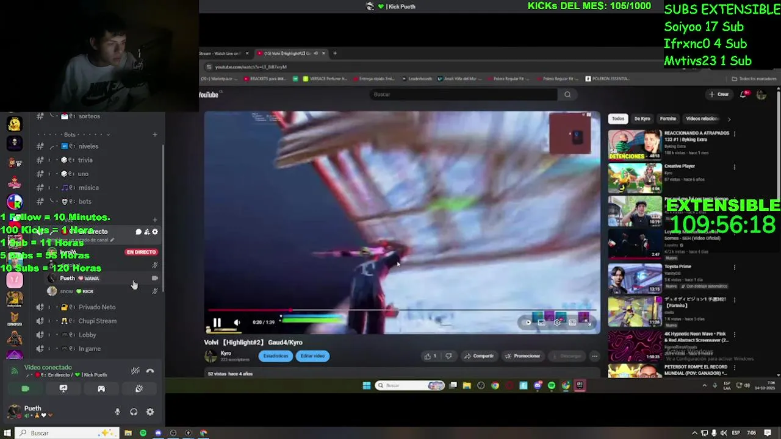Disconnect from the Discord voice call

(x=150, y=371)
